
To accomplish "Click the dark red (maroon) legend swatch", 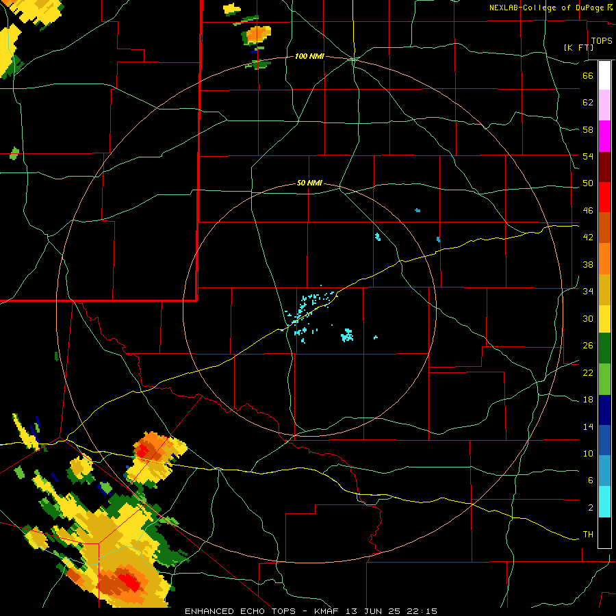I will coord(604,166).
